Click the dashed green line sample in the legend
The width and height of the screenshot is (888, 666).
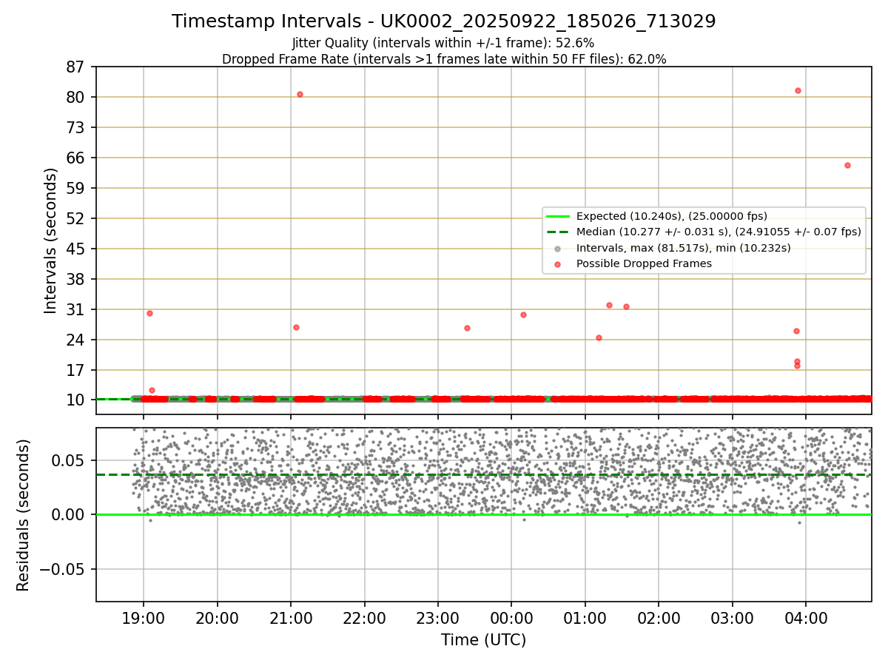click(558, 232)
